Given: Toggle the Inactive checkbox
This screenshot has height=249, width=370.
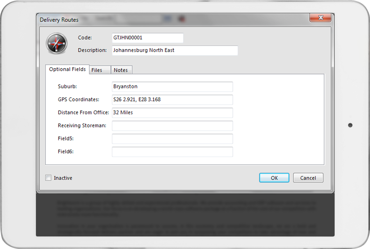Looking at the screenshot, I should point(49,178).
